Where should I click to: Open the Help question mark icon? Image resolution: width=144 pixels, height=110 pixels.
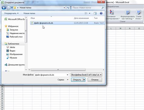(101, 13)
